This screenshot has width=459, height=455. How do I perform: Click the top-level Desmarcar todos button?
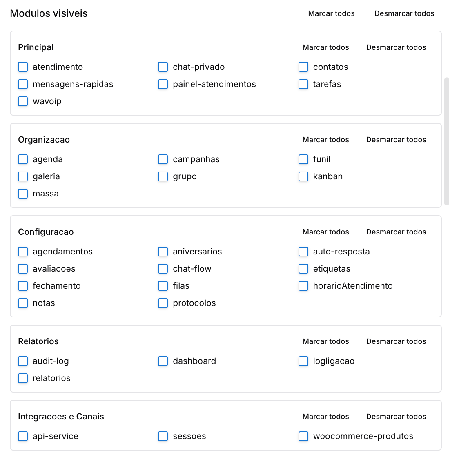tap(404, 13)
